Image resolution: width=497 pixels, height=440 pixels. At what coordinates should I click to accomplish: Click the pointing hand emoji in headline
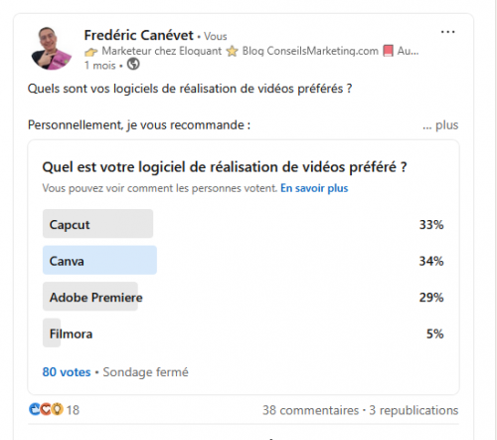[x=90, y=52]
